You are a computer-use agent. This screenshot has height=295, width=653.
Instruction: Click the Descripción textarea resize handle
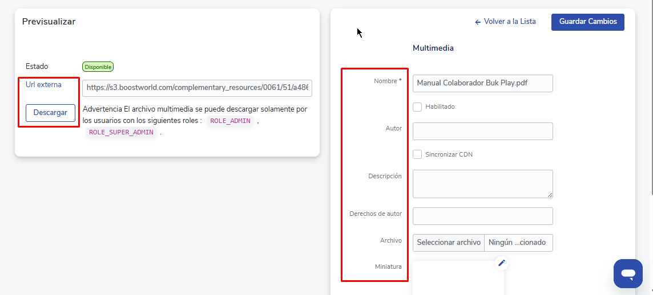tap(550, 195)
